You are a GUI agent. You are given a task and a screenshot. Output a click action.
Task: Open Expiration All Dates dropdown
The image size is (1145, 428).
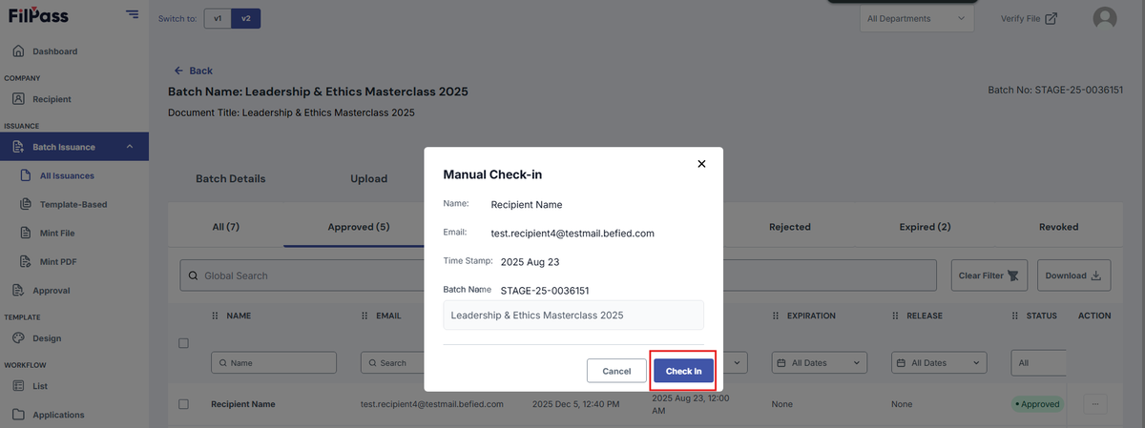(x=820, y=363)
